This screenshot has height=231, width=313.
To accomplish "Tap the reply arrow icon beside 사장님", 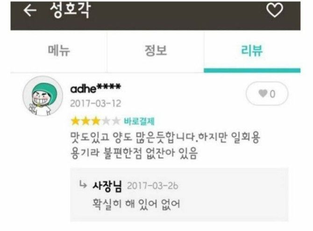I will (x=83, y=185).
